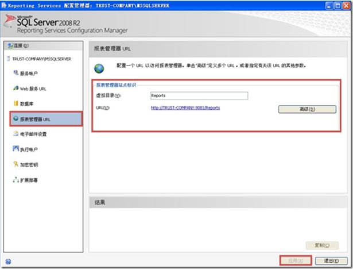Click the 结果 results heading
The image size is (353, 269).
(100, 202)
